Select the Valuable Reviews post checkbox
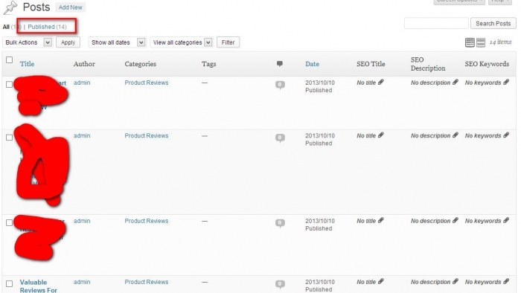Screen dimensions: 521x293 pyautogui.click(x=9, y=284)
